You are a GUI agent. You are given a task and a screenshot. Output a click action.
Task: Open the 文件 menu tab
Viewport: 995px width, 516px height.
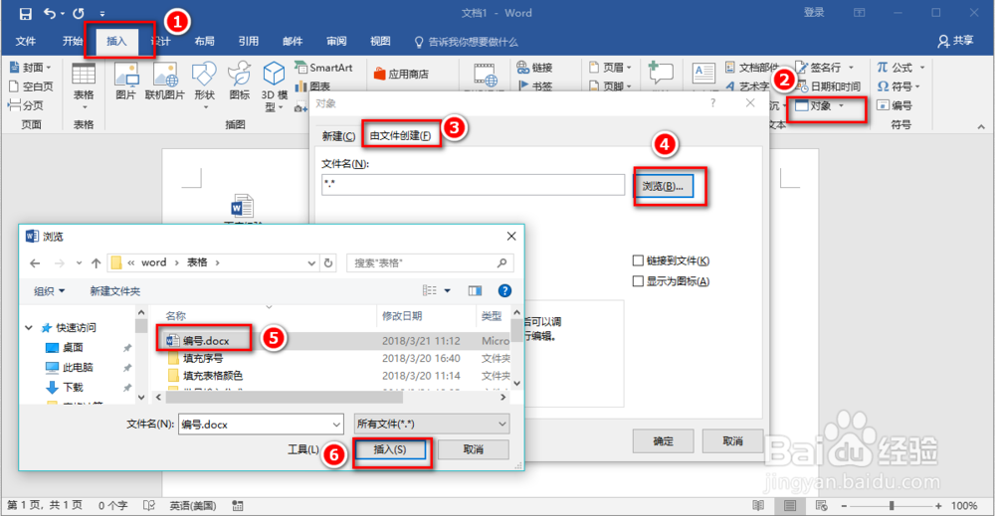(x=26, y=41)
